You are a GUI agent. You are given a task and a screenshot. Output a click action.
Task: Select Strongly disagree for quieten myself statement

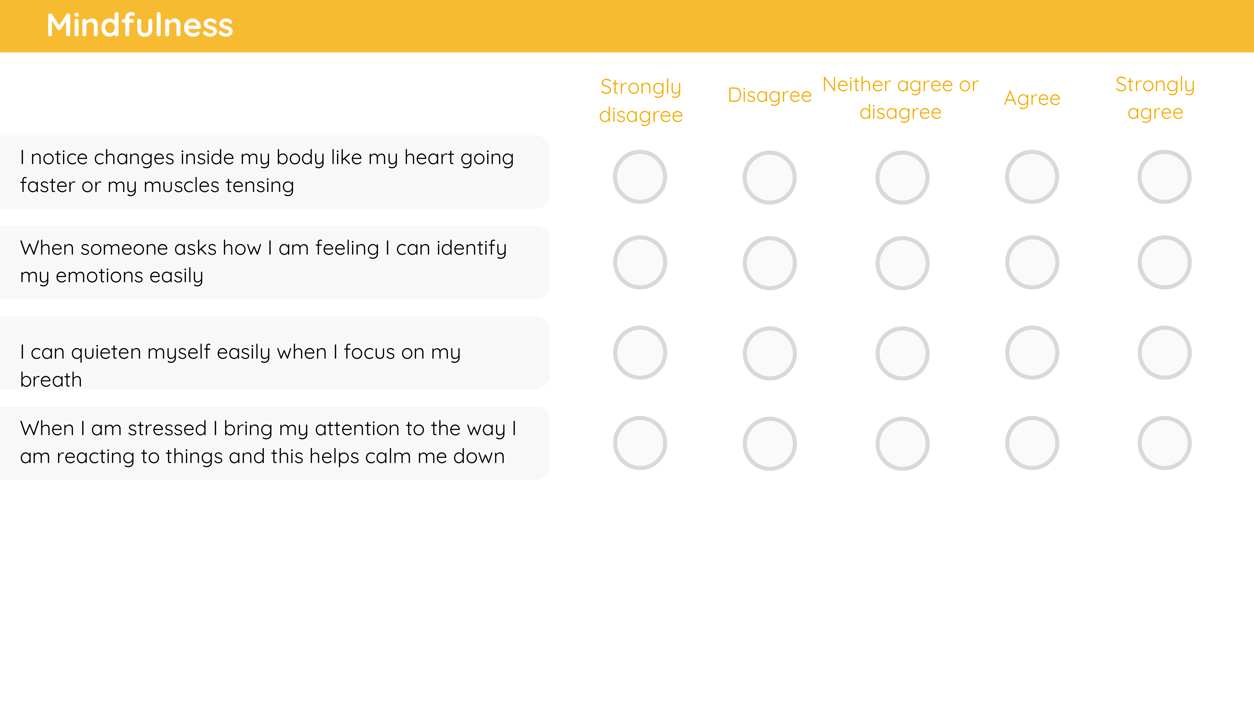640,353
